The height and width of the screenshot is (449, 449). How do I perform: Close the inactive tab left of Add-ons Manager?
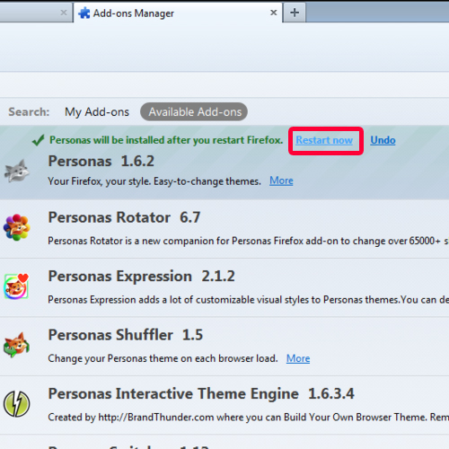[64, 13]
